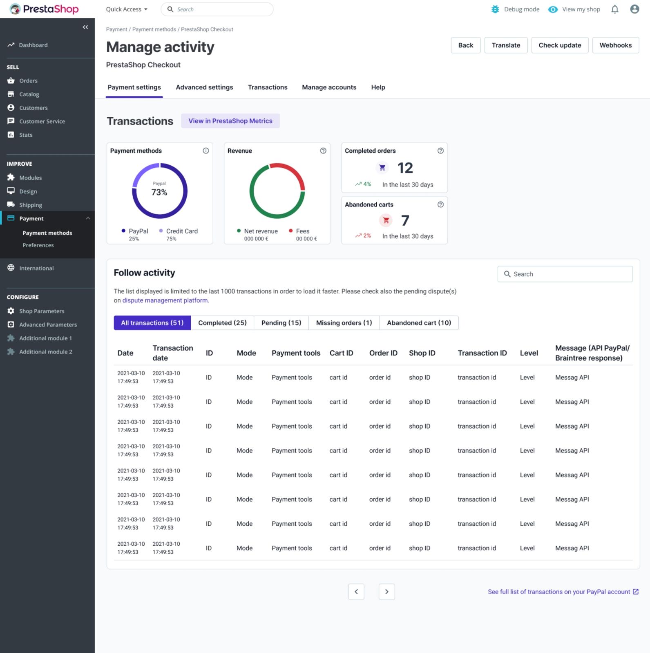The height and width of the screenshot is (653, 650).
Task: Click the Level column header
Action: 529,353
